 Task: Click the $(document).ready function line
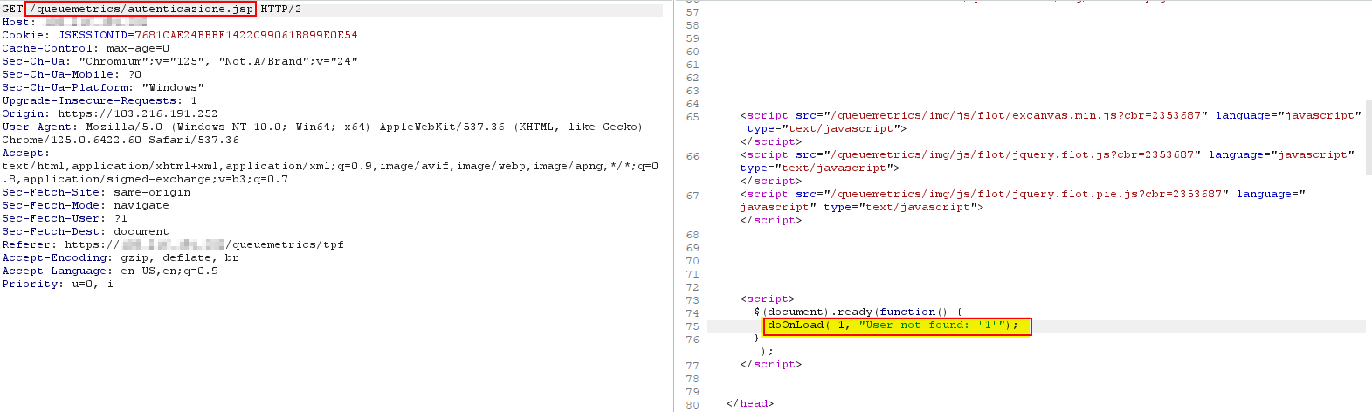(x=858, y=312)
